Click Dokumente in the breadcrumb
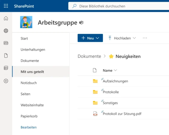The width and height of the screenshot is (169, 135). [89, 56]
